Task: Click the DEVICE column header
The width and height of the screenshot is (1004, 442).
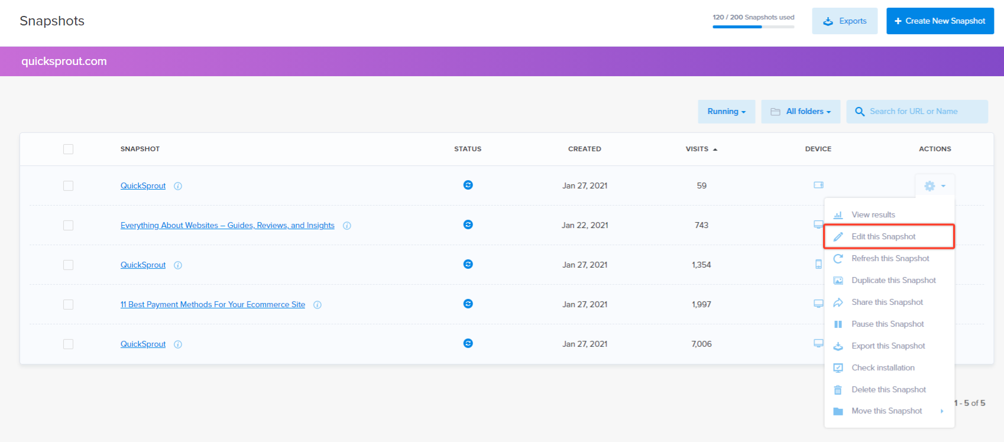Action: (x=818, y=149)
